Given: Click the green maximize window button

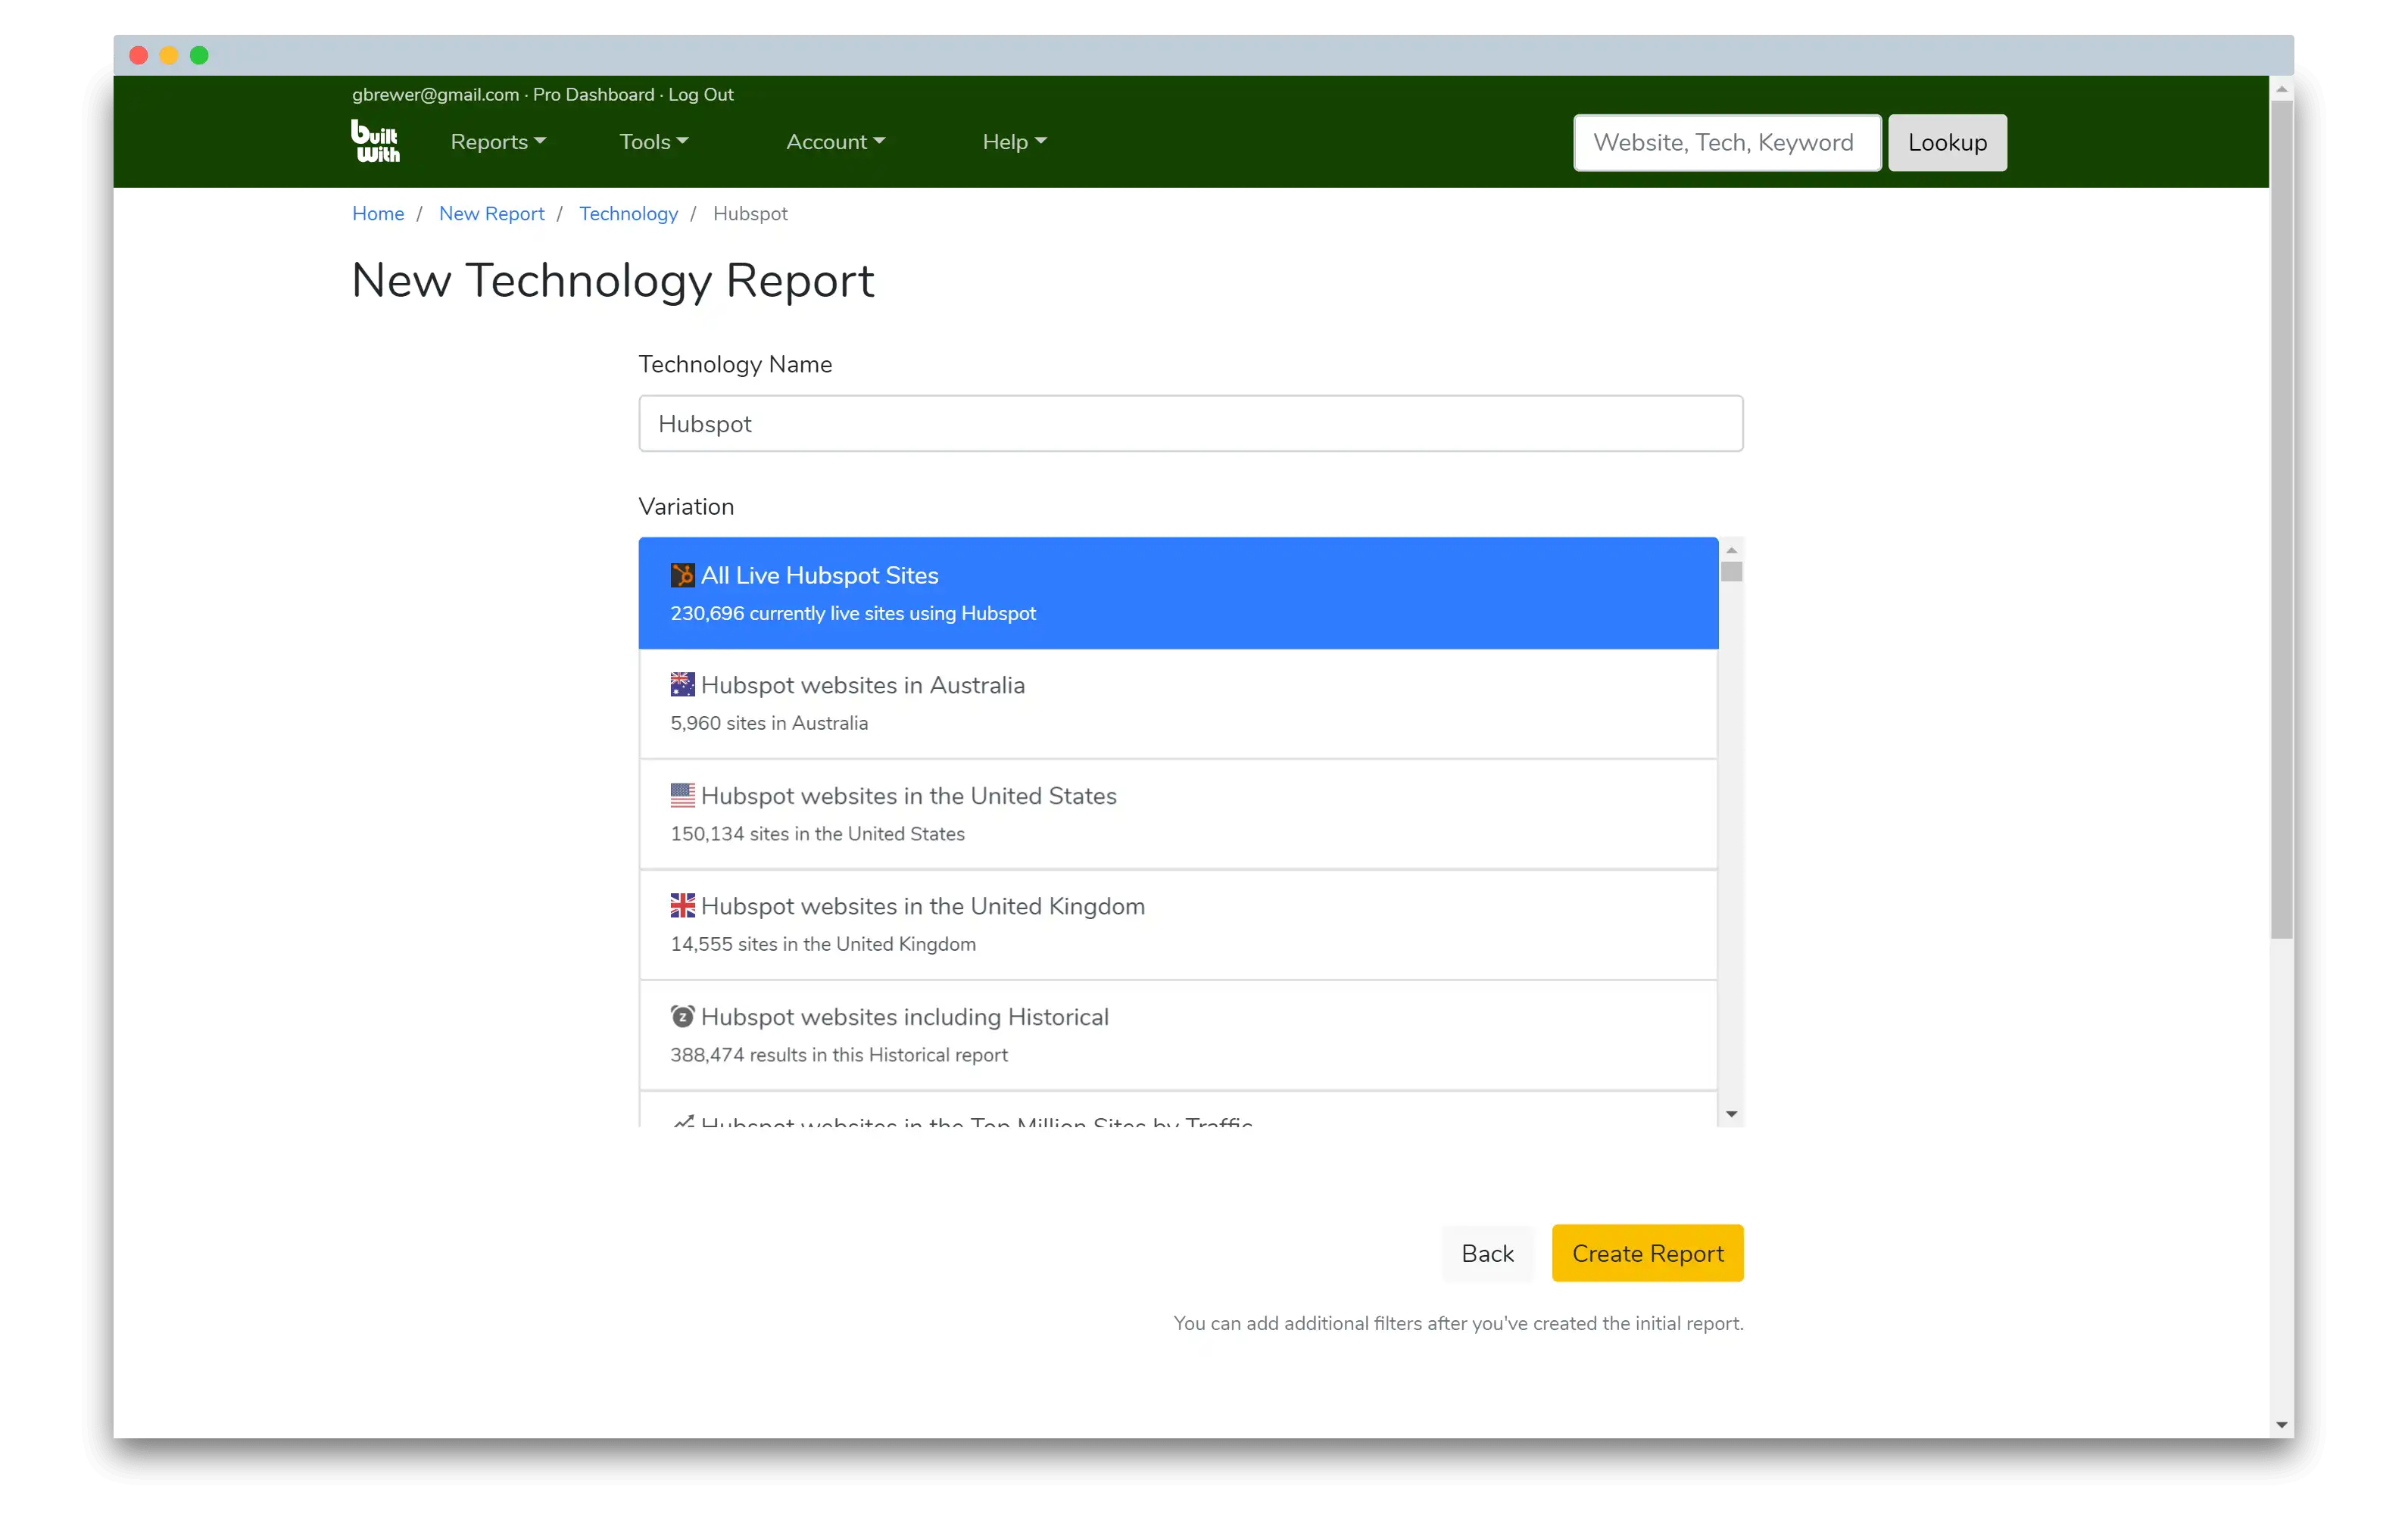Looking at the screenshot, I should 199,56.
